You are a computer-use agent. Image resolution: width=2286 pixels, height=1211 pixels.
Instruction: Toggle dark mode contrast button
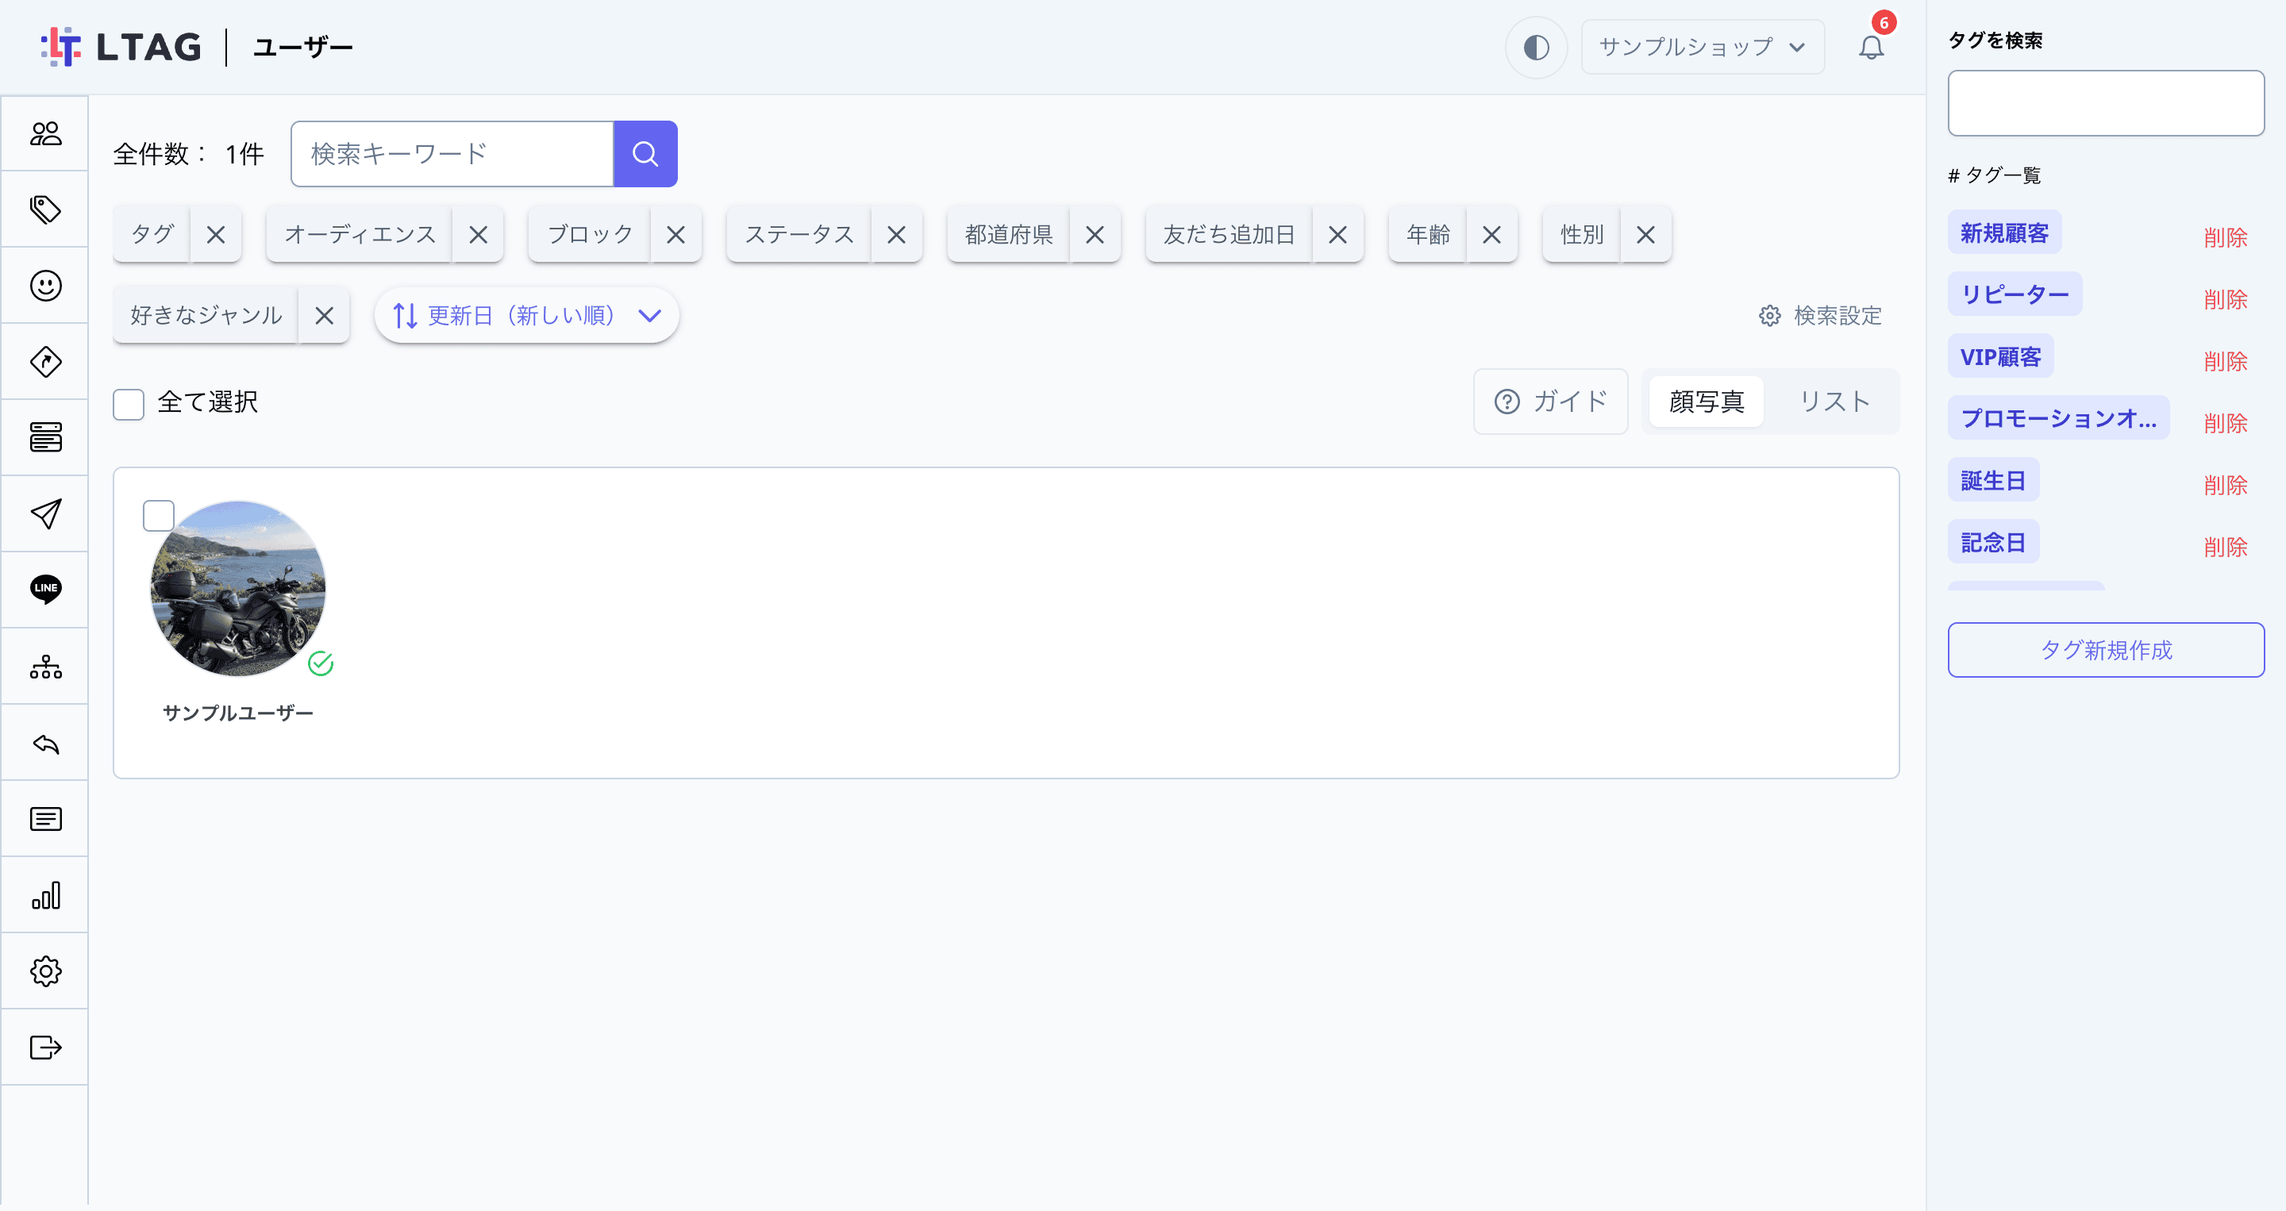coord(1536,47)
